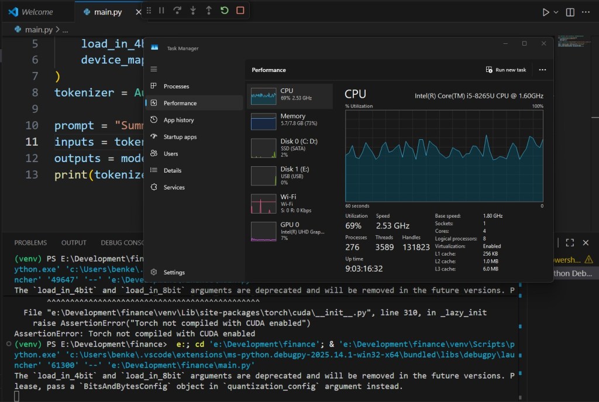Open the run options dropdown arrow
The width and height of the screenshot is (599, 402).
point(556,12)
